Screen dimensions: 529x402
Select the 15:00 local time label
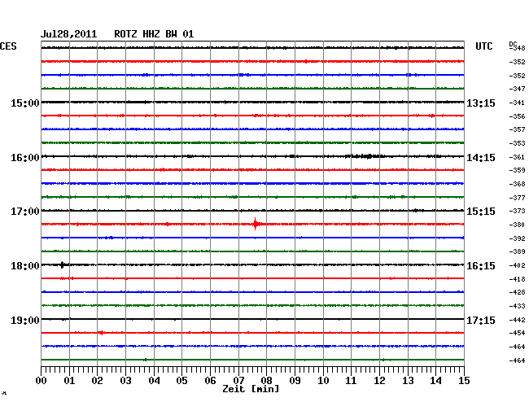coord(25,103)
